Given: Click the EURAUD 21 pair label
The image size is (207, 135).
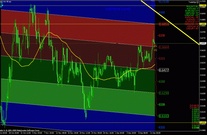Looking at the screenshot, I should 192,22.
